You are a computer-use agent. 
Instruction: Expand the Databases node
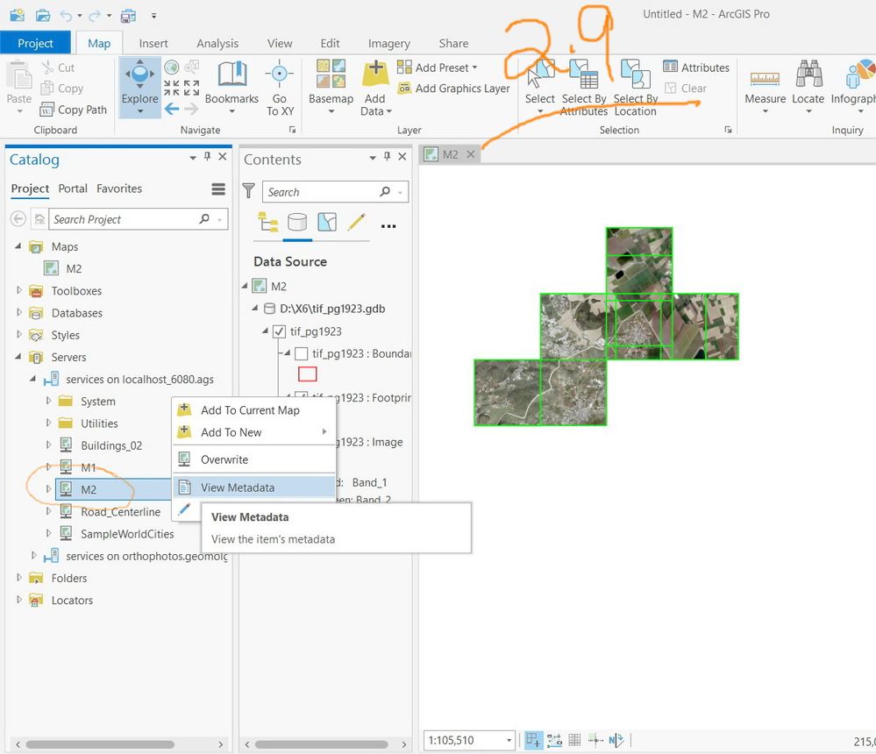tap(19, 312)
